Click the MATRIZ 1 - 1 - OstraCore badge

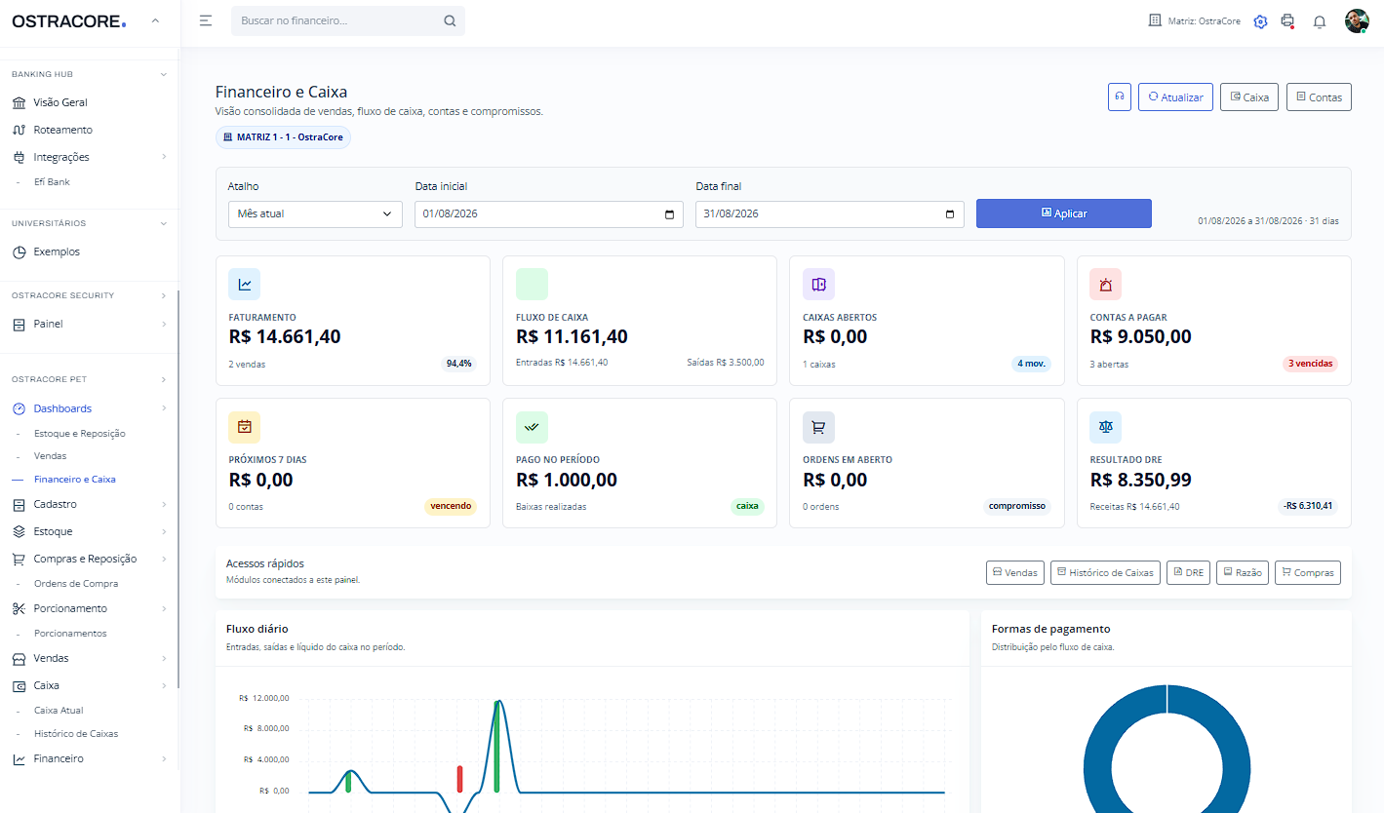(283, 137)
